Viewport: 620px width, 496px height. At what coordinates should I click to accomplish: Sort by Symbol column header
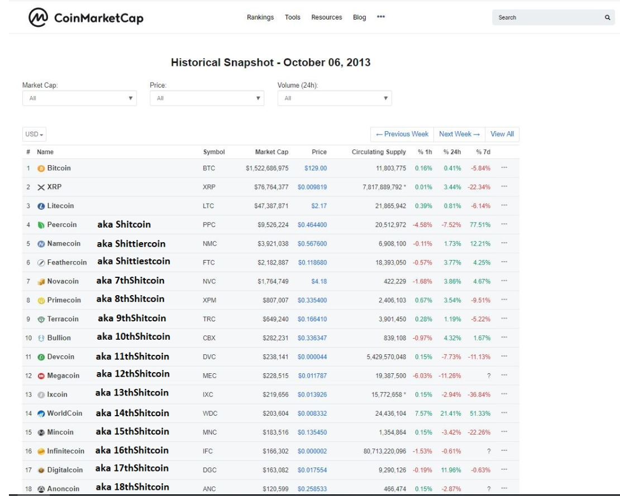pos(214,152)
